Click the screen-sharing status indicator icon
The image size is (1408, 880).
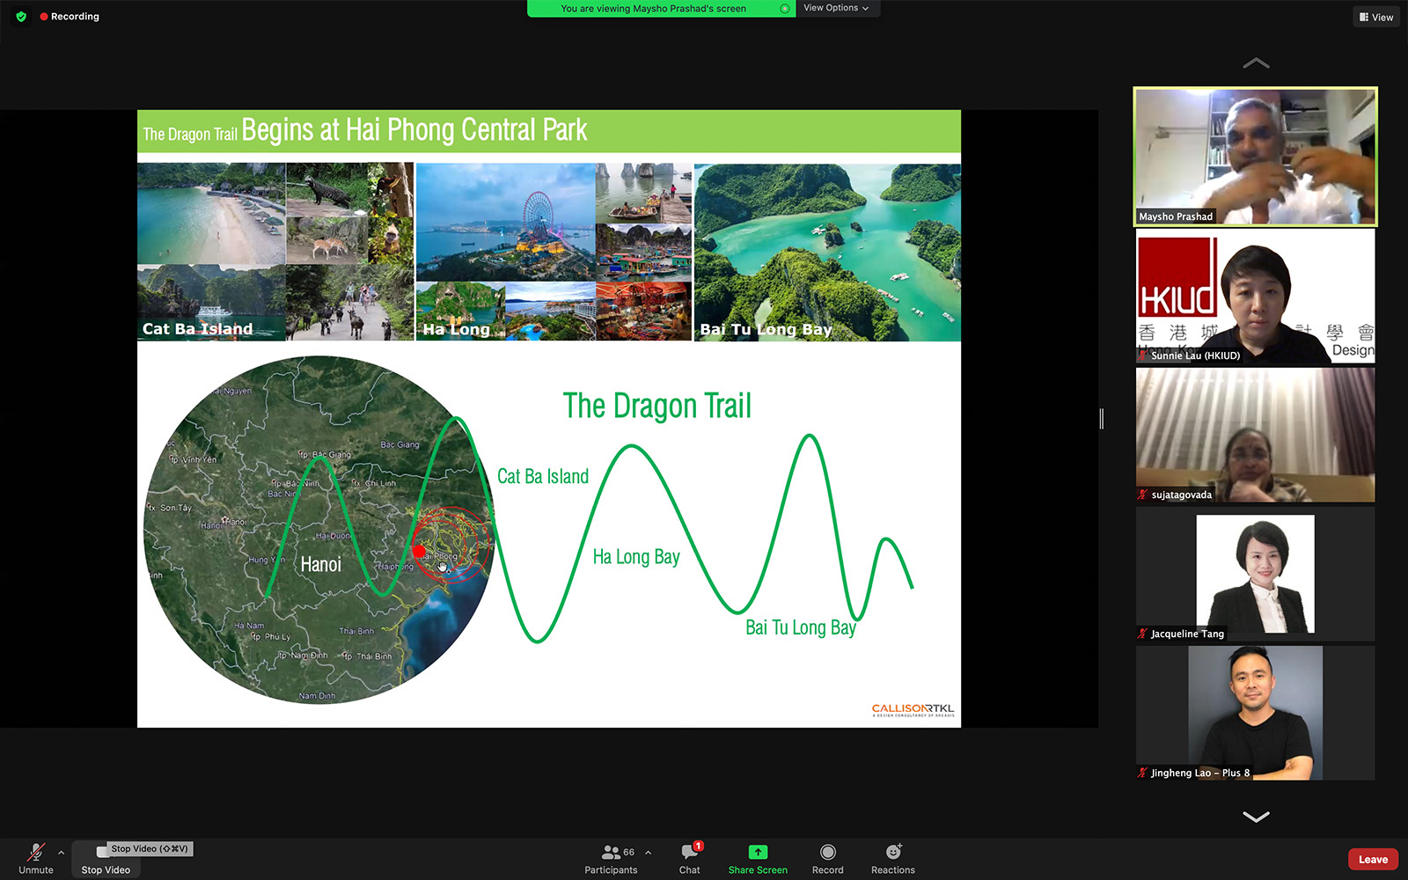[784, 9]
